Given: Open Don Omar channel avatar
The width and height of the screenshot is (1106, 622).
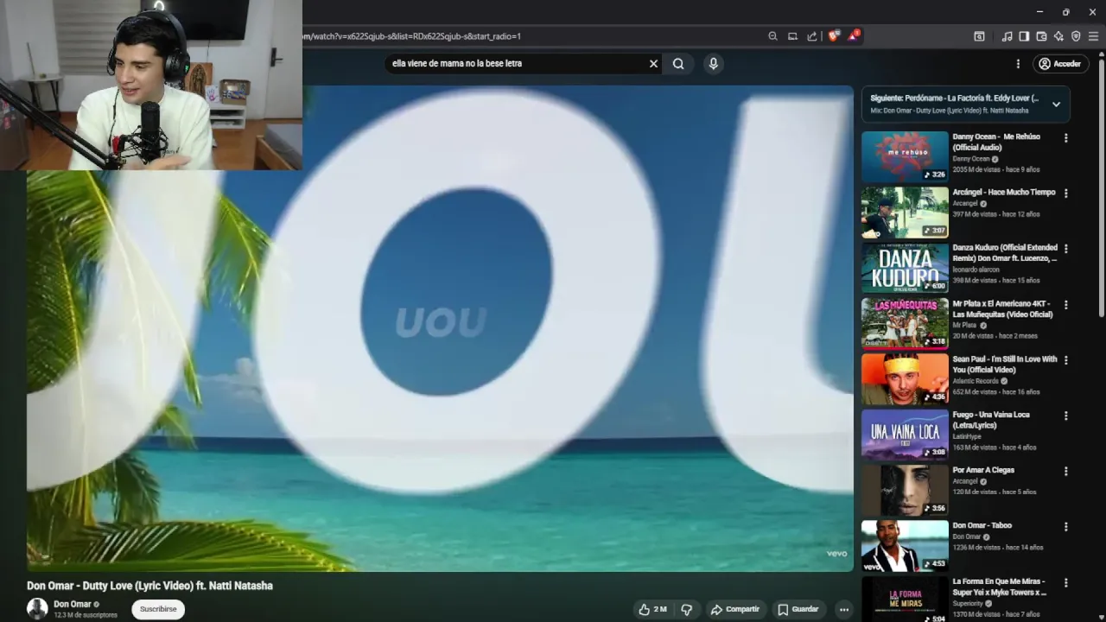Looking at the screenshot, I should pyautogui.click(x=37, y=608).
